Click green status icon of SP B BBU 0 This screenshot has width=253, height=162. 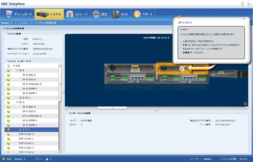[x=8, y=75]
